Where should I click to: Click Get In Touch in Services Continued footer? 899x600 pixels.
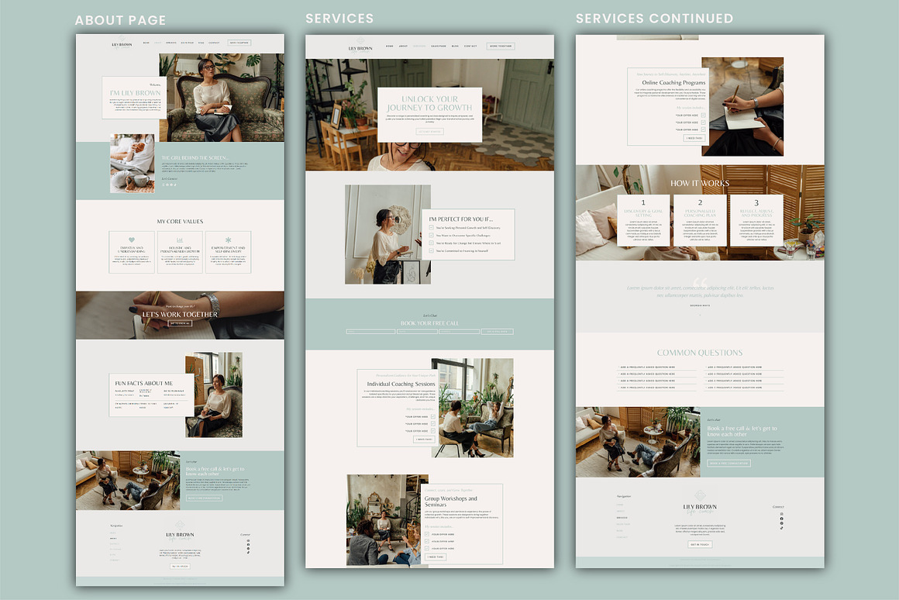[700, 544]
